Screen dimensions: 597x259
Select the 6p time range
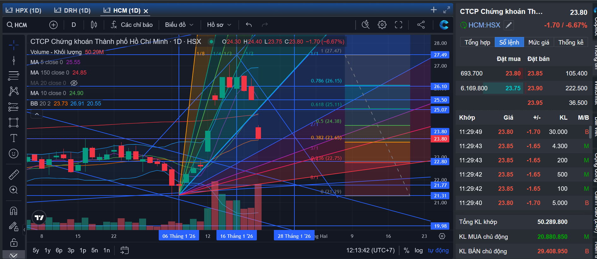coord(59,250)
